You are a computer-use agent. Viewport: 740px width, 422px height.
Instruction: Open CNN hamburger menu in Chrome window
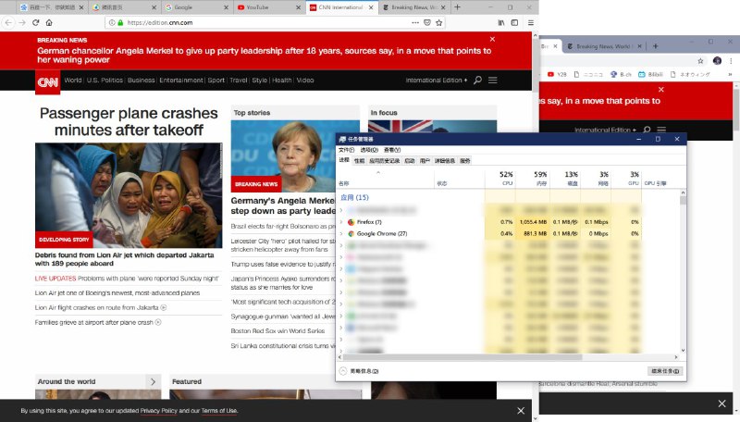(661, 130)
